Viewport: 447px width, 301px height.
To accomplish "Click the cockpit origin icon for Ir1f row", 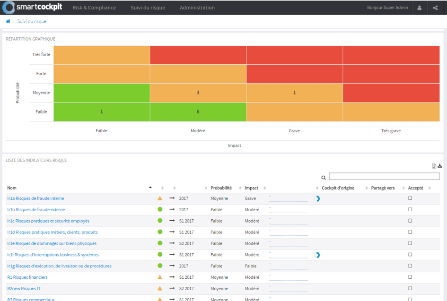I will 317,255.
